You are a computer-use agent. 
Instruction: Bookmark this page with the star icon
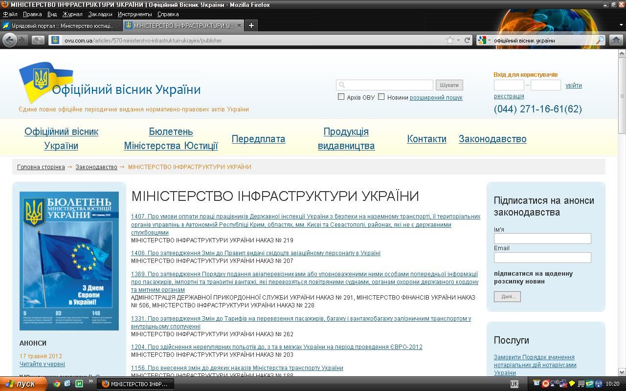pyautogui.click(x=449, y=40)
